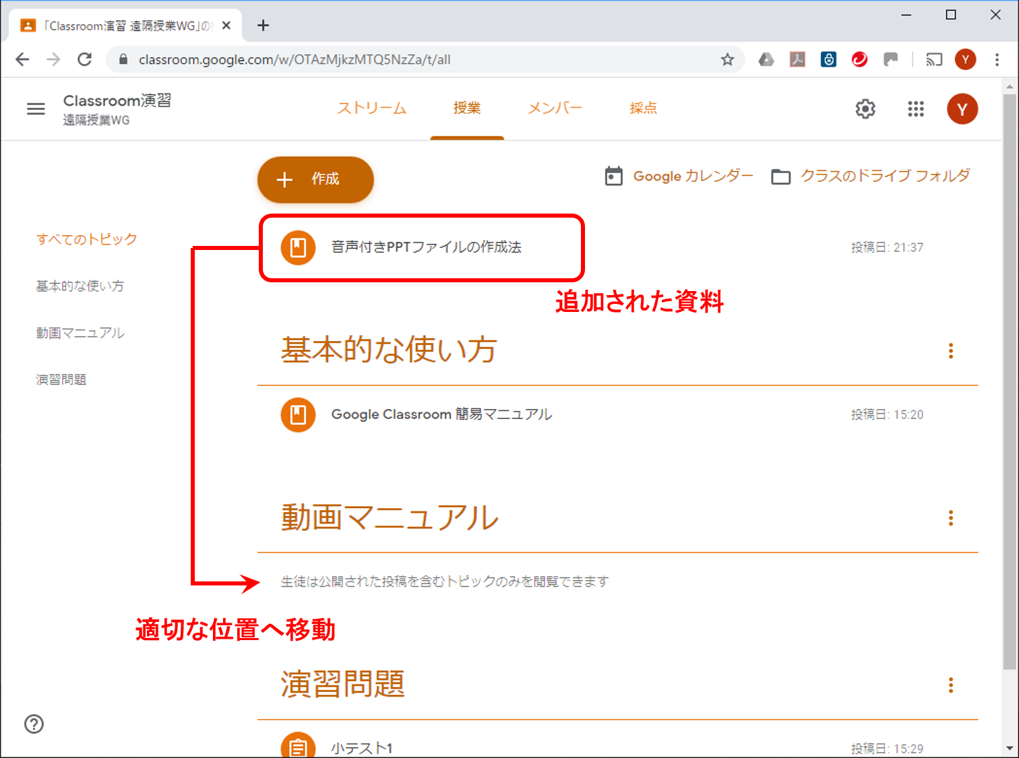Open class settings gear icon

tap(865, 108)
